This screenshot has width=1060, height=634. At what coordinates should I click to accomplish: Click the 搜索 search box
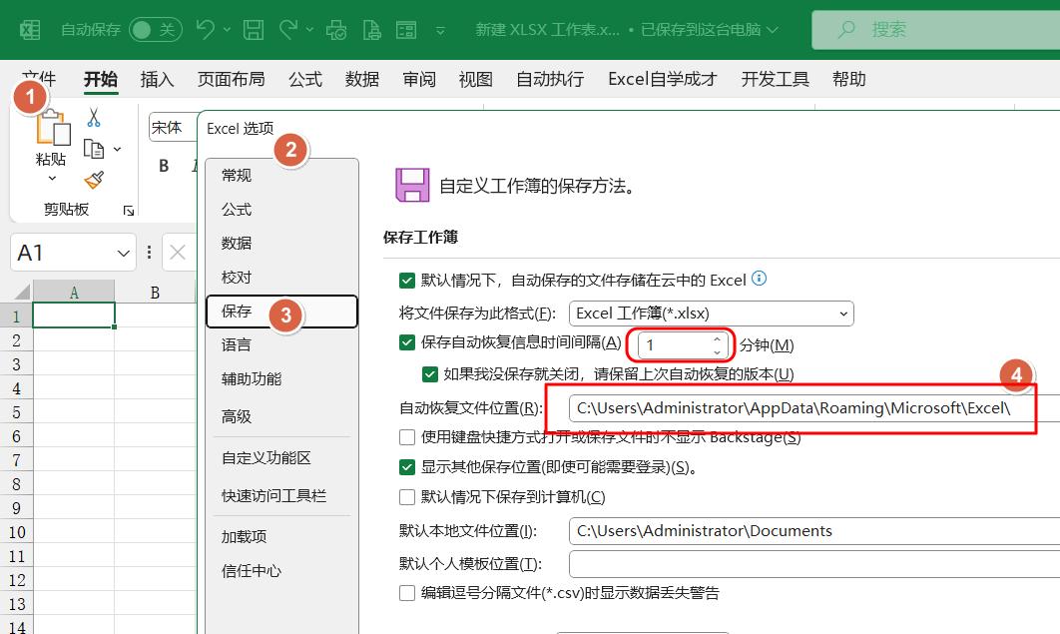click(x=935, y=30)
